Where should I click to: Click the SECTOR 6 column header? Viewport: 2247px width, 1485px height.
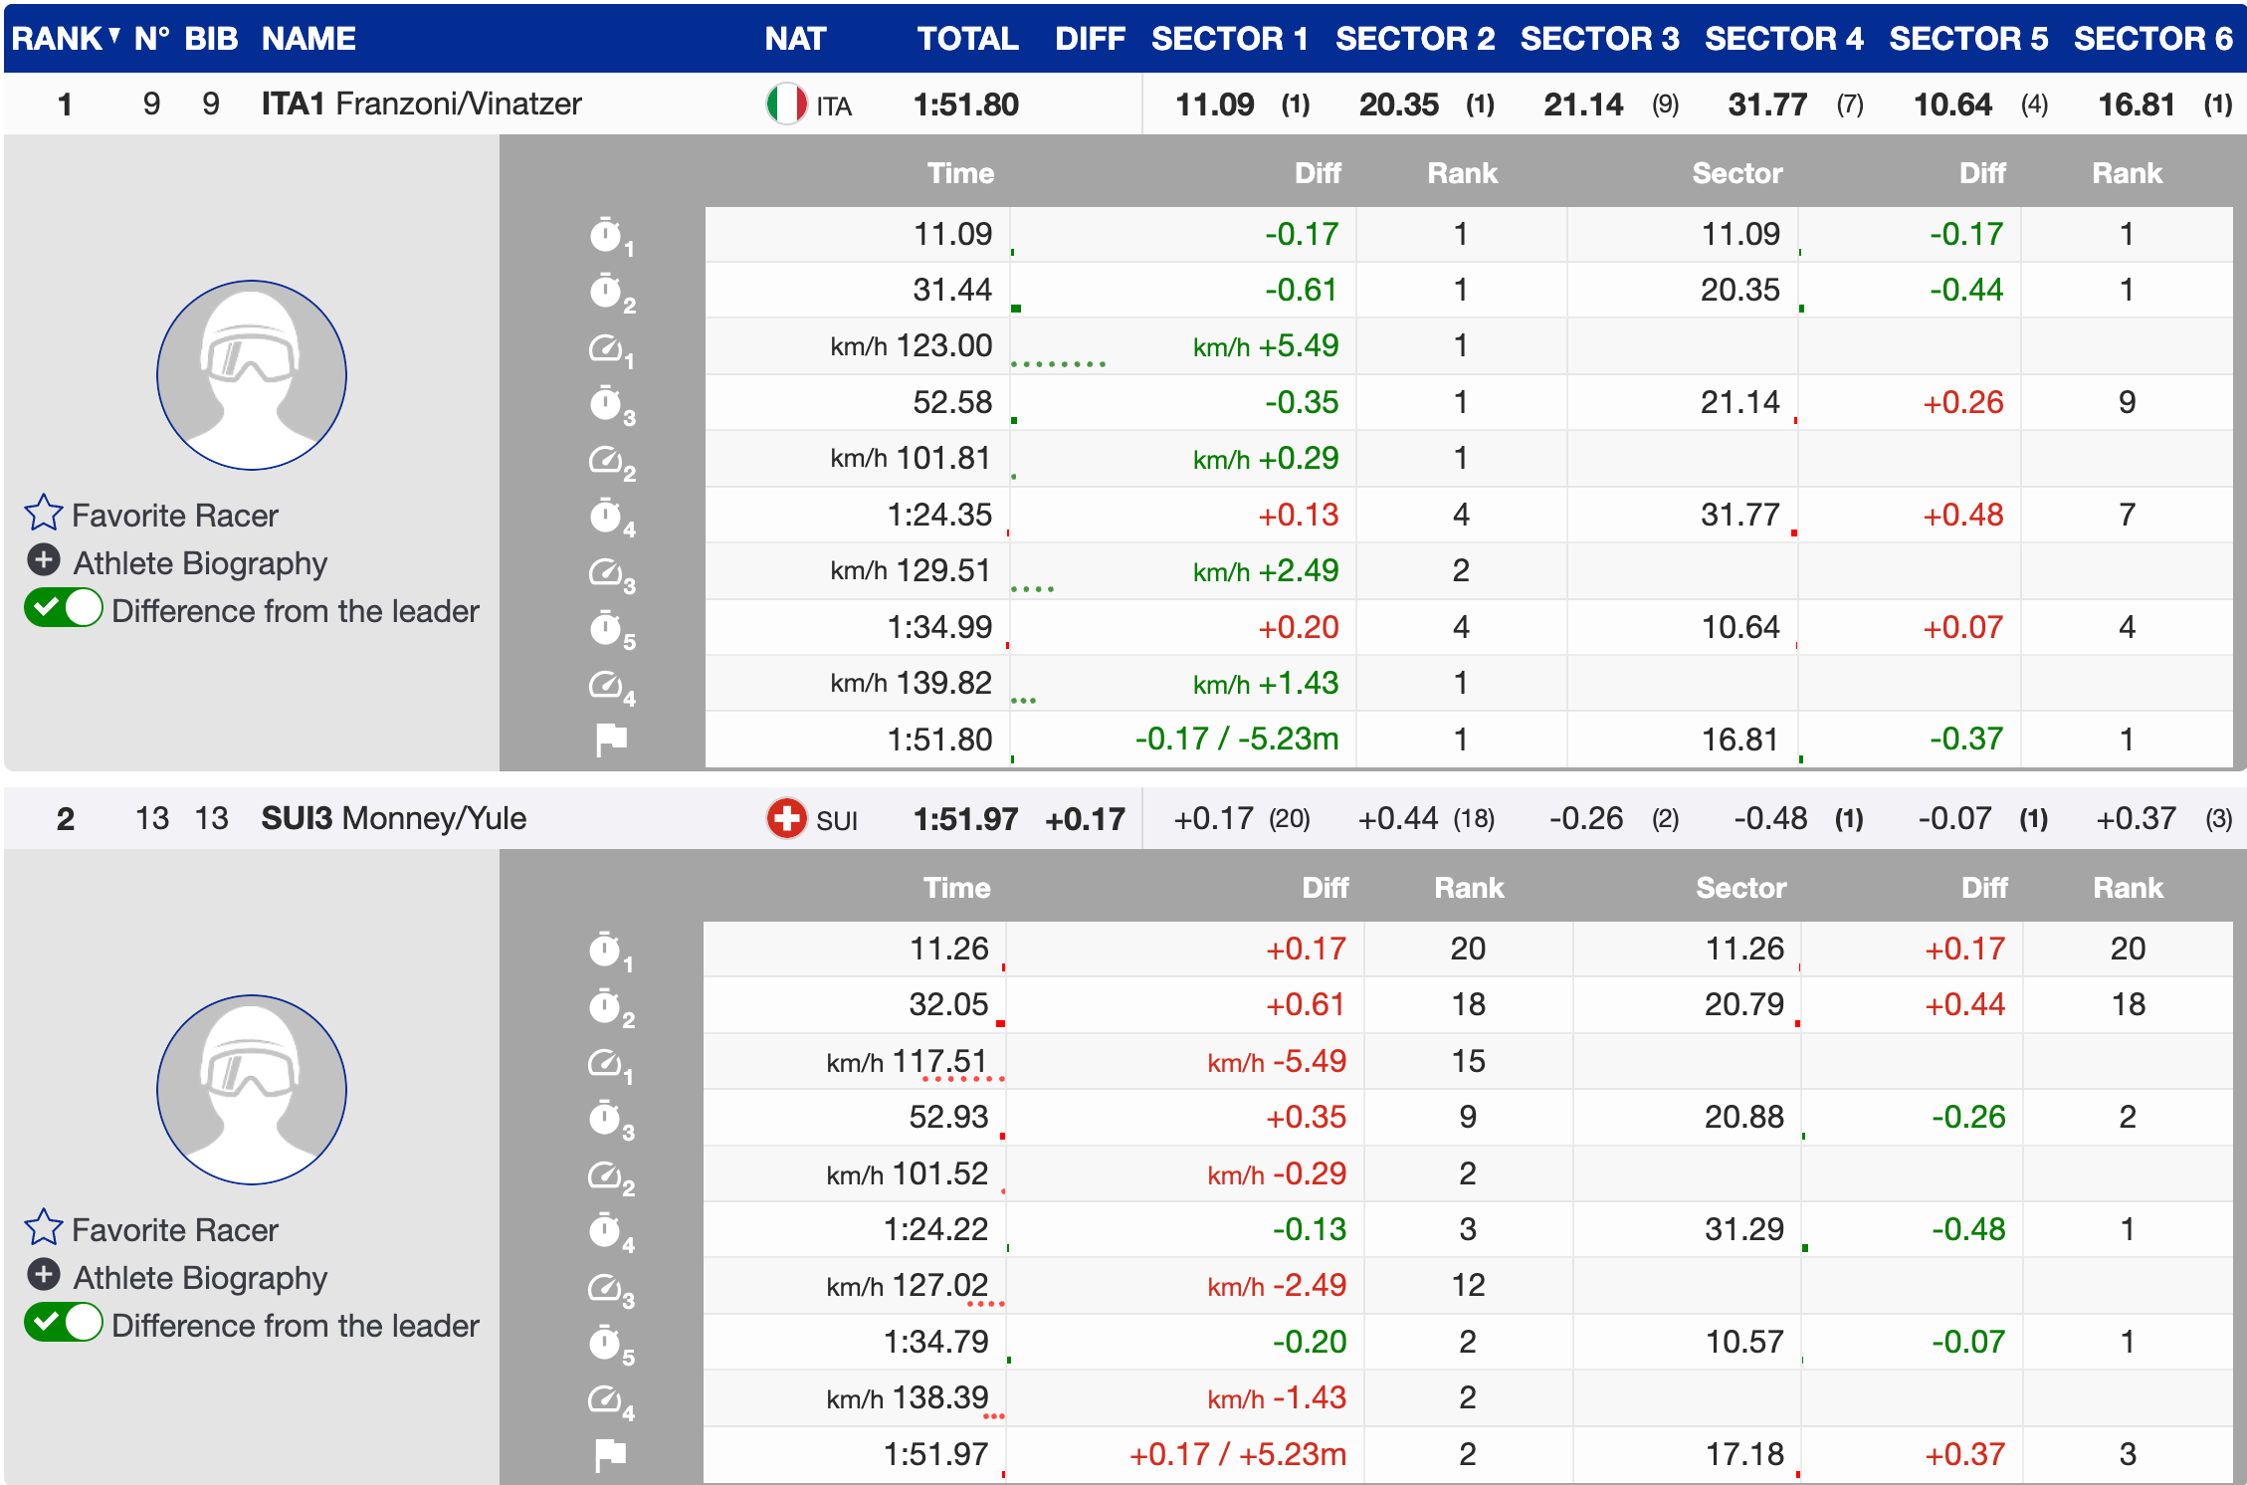pos(2152,38)
